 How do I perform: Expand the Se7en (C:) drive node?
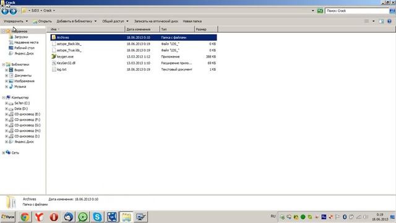click(x=6, y=103)
